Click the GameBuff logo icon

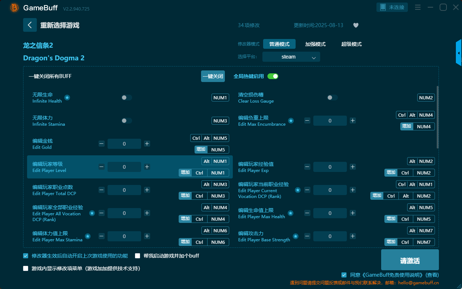tap(14, 8)
